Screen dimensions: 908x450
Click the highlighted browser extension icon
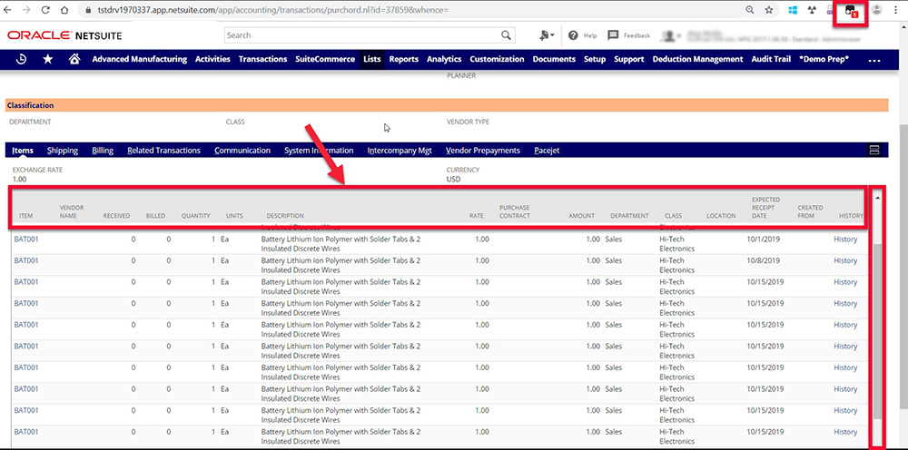coord(850,11)
